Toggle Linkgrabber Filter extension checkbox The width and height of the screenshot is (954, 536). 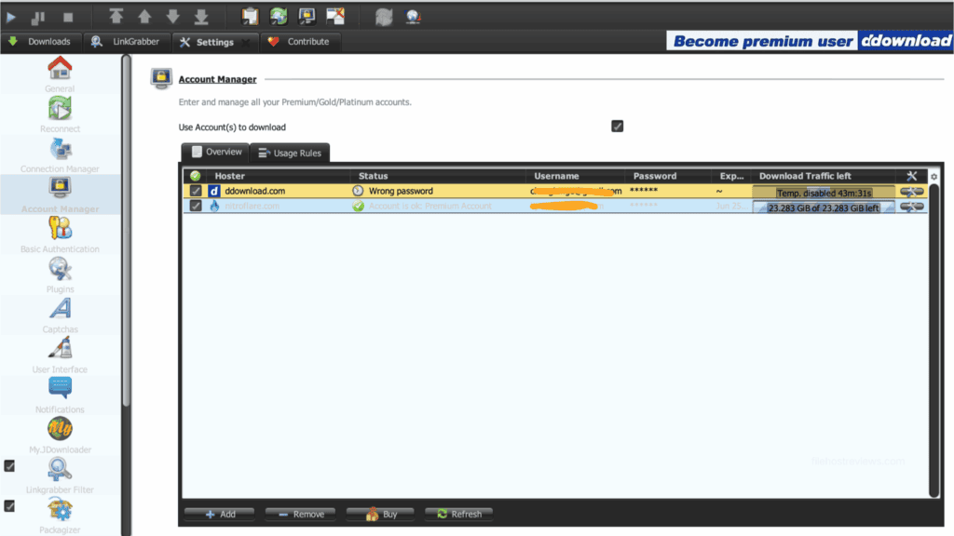click(9, 466)
